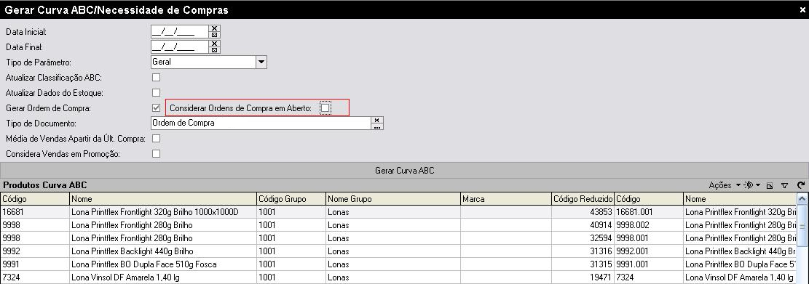Image resolution: width=809 pixels, height=284 pixels.
Task: Select row Lona Printflex Backlight 440g Brilho
Action: 398,251
